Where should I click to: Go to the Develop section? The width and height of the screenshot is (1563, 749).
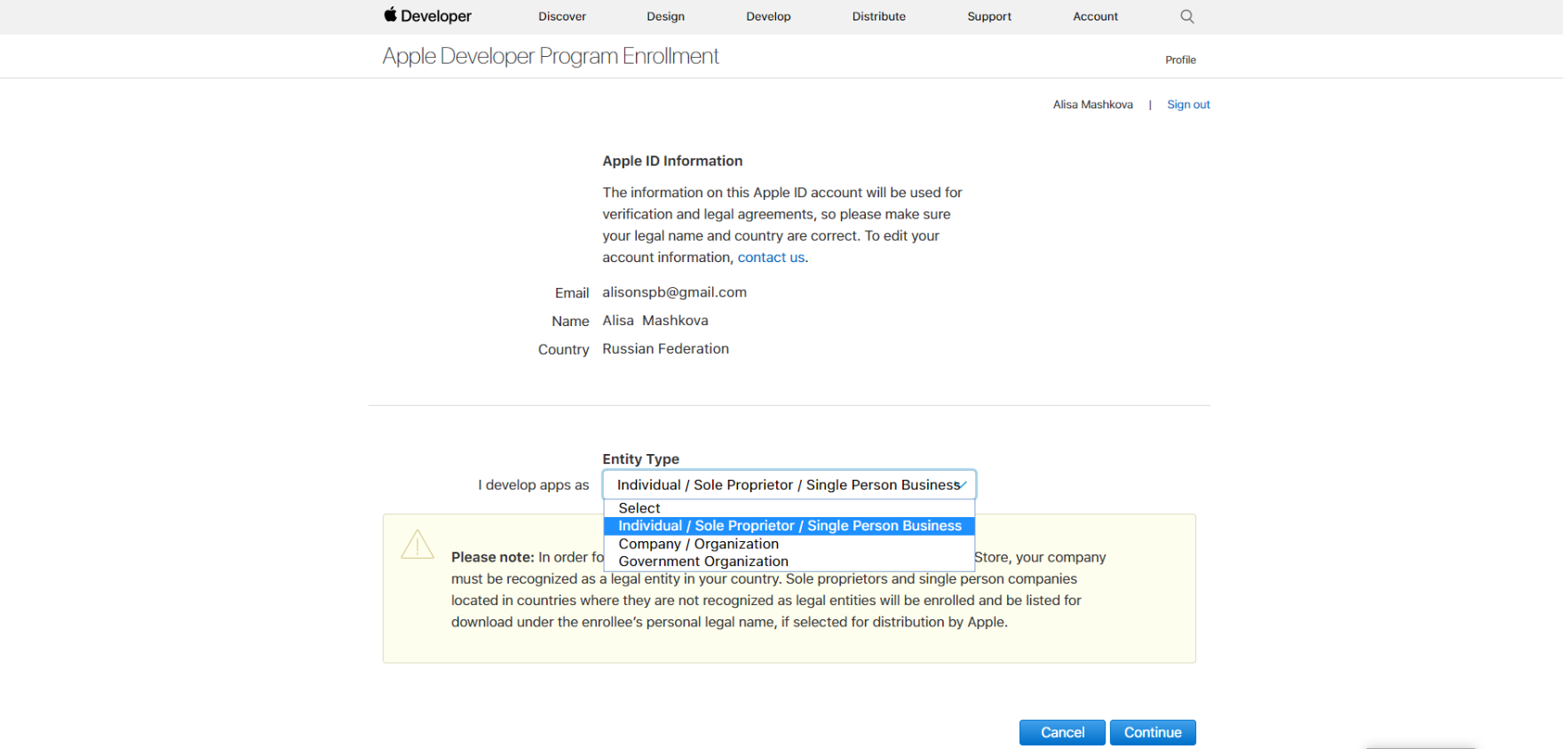coord(768,16)
